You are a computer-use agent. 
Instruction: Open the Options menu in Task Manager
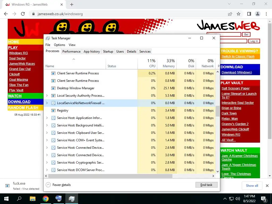point(59,45)
